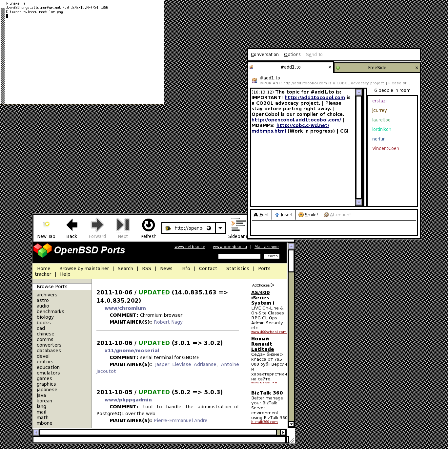Open the www/phppgadmin port link
This screenshot has width=448, height=449.
coord(128,400)
